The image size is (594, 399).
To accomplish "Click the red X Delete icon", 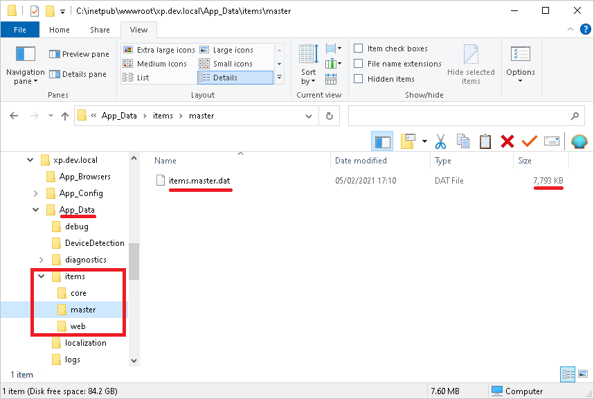I will coord(507,142).
